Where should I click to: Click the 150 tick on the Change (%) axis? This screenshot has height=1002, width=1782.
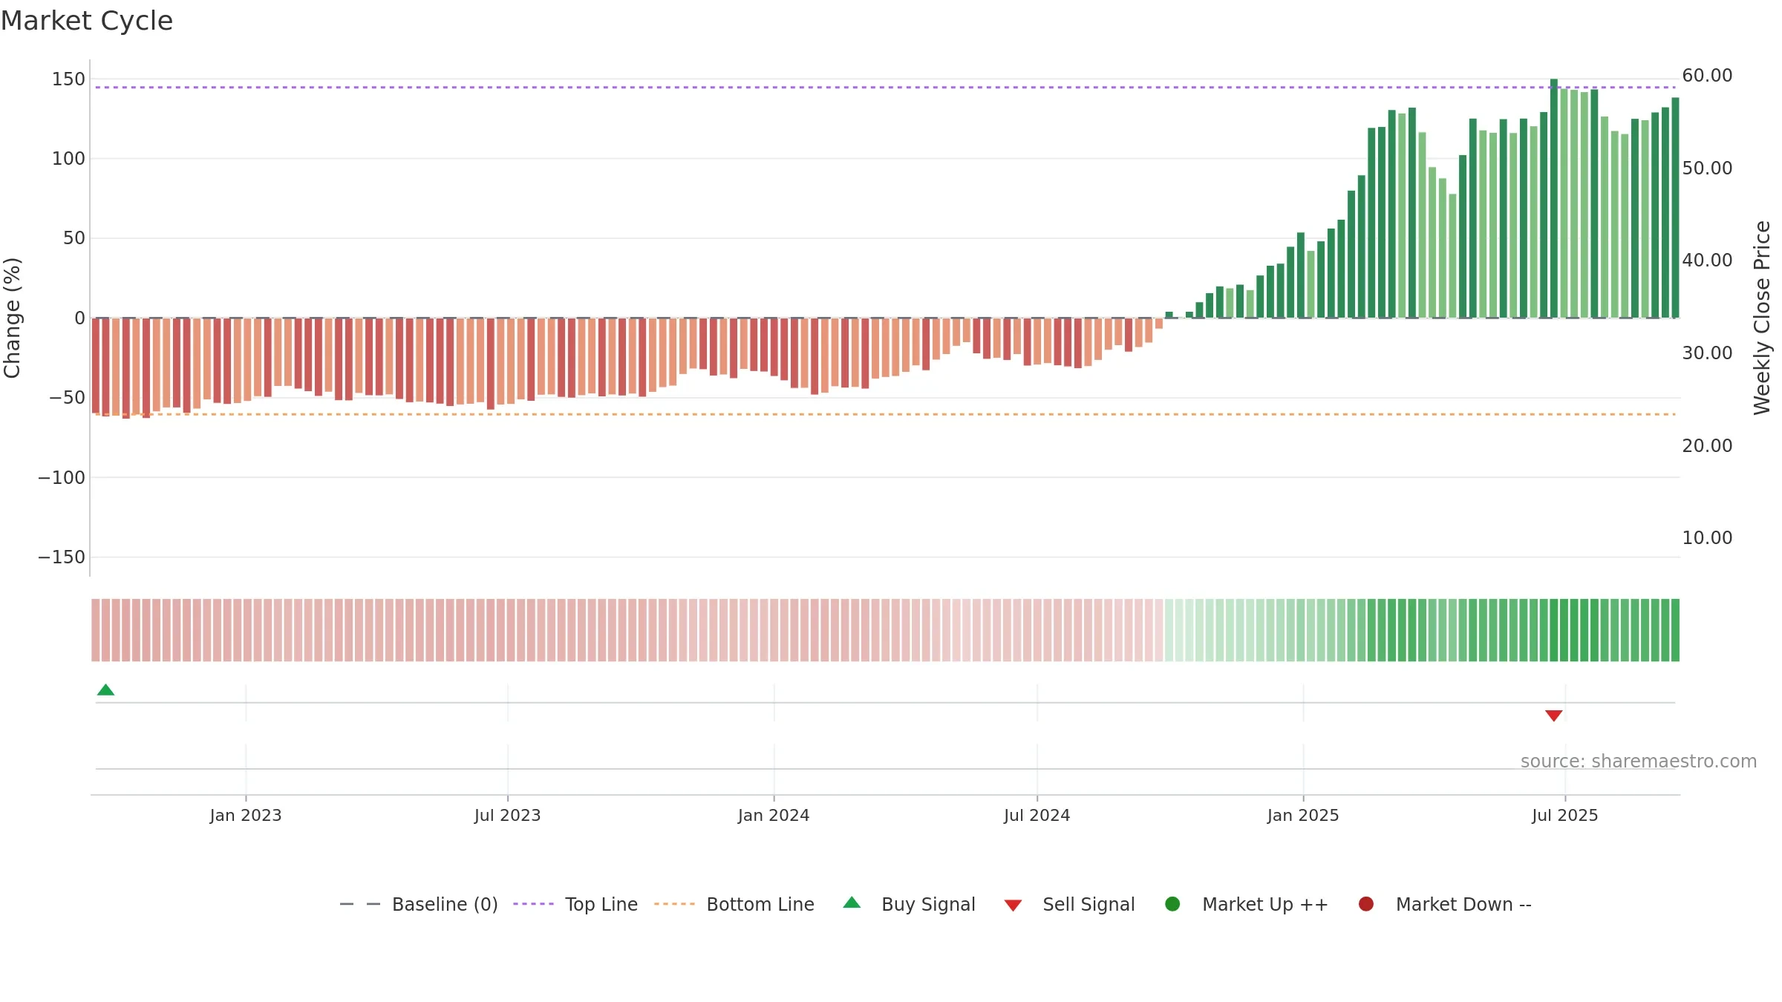point(68,79)
